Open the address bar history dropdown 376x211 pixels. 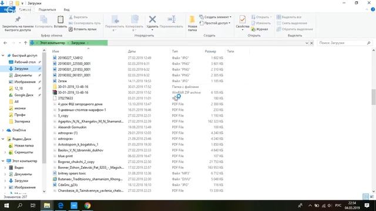point(307,43)
